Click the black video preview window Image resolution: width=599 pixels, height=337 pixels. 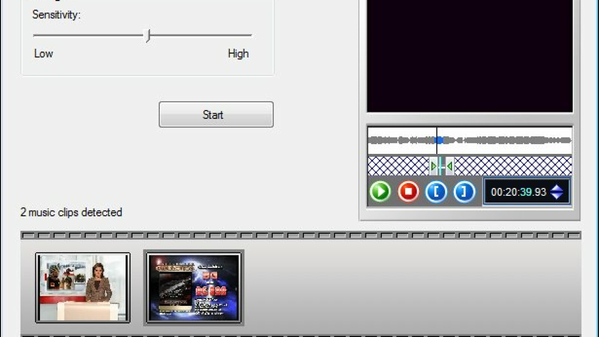tap(469, 56)
